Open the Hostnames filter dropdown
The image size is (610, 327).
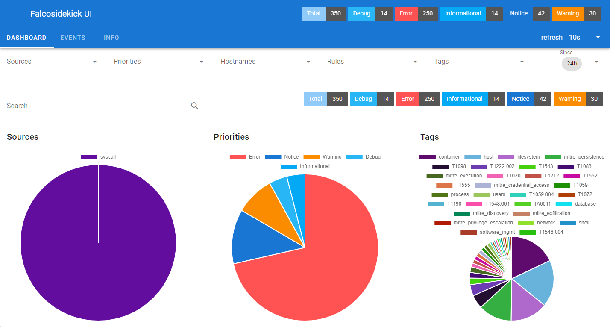267,62
